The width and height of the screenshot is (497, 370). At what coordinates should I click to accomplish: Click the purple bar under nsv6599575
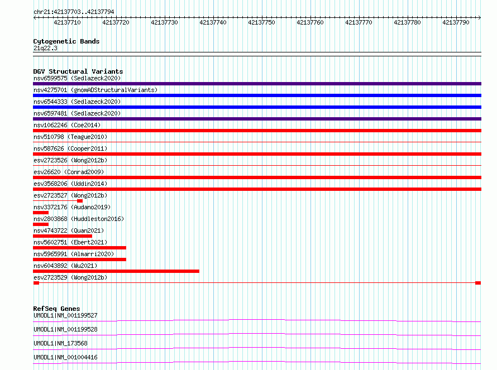pos(257,84)
